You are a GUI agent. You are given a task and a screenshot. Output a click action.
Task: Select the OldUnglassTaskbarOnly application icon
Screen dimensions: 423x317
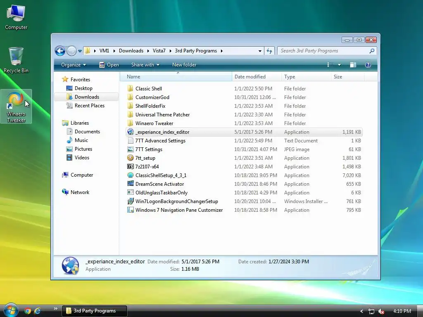click(130, 192)
